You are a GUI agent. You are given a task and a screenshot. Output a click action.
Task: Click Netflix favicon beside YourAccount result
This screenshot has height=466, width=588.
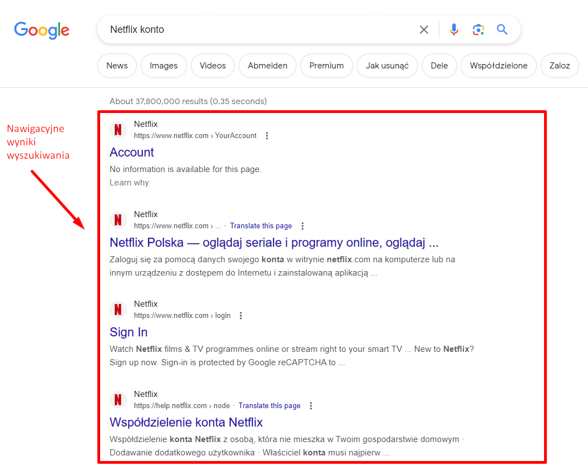[118, 130]
